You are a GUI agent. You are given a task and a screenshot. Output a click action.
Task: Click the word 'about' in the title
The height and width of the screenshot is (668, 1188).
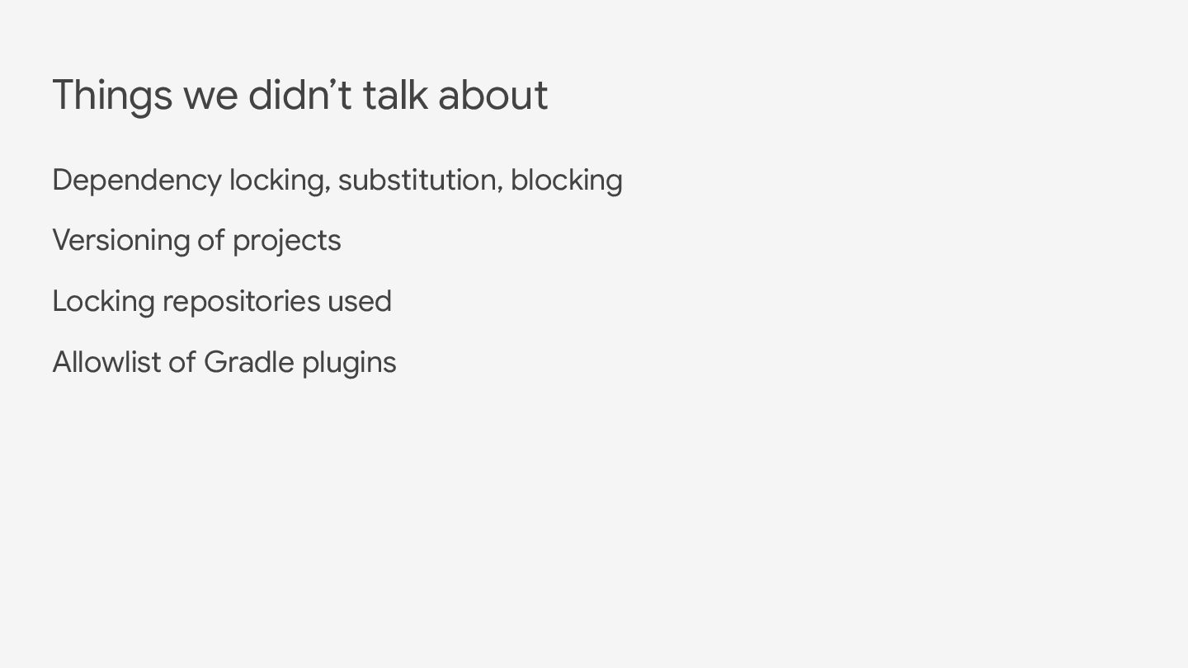493,95
